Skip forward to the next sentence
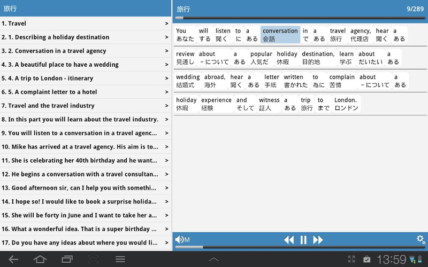The image size is (428, 267). (x=318, y=240)
